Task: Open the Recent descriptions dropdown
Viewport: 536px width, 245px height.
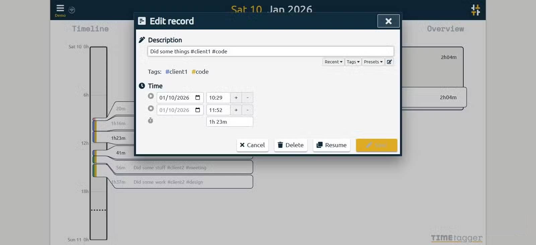Action: 333,62
